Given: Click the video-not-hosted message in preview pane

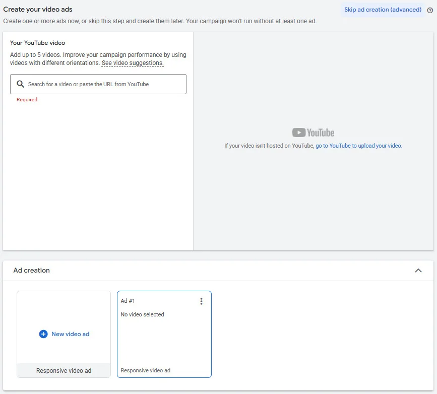Looking at the screenshot, I should (269, 146).
